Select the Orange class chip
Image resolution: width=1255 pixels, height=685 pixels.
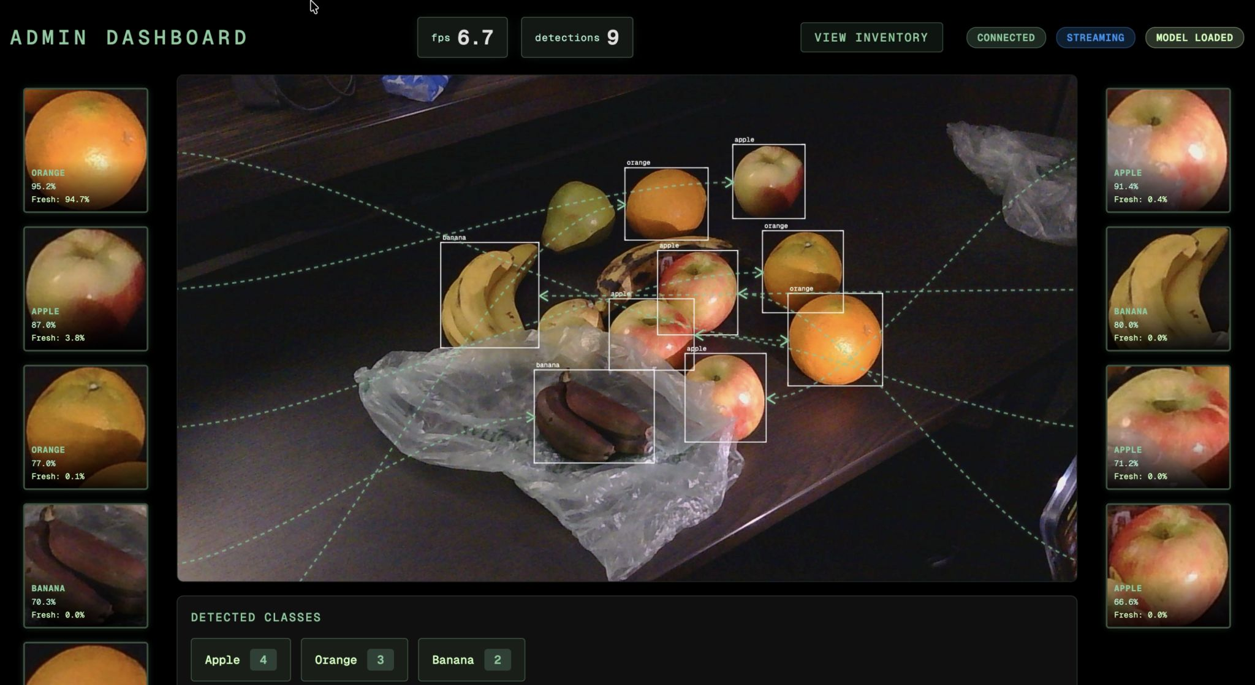click(x=354, y=659)
